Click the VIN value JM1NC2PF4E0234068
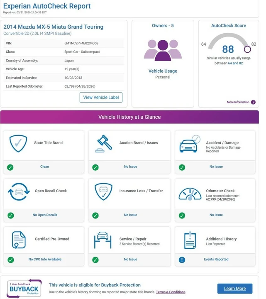This screenshot has width=266, height=299. click(81, 43)
